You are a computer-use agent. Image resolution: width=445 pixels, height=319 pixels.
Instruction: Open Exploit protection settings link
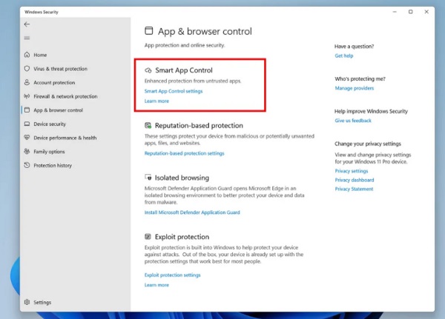172,275
